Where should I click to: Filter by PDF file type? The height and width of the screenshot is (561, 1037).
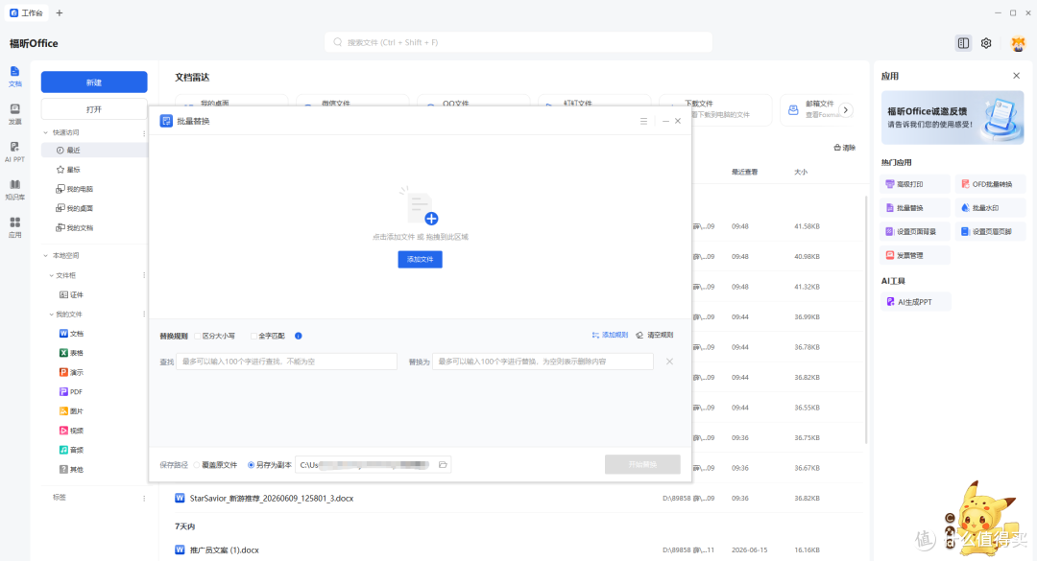click(71, 392)
